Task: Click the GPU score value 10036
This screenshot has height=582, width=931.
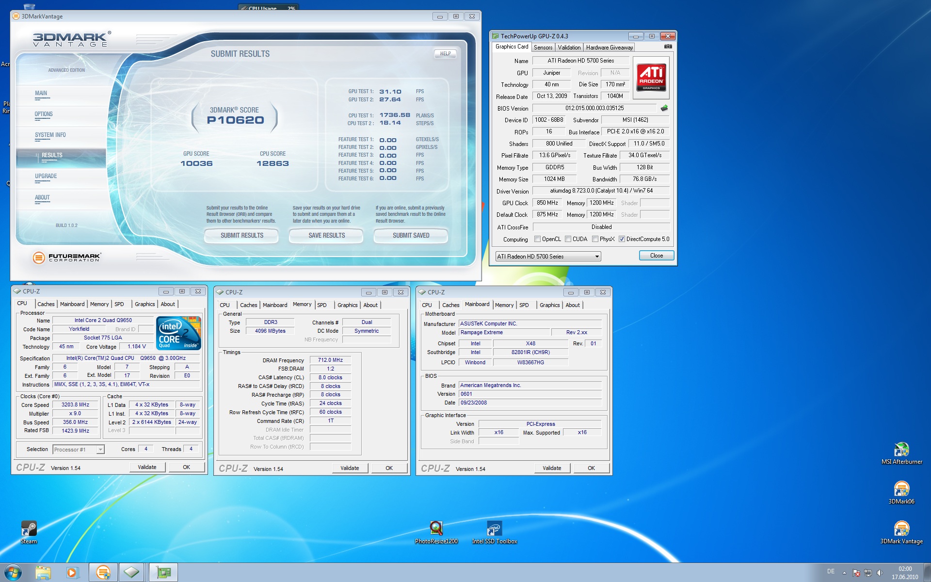Action: tap(196, 163)
